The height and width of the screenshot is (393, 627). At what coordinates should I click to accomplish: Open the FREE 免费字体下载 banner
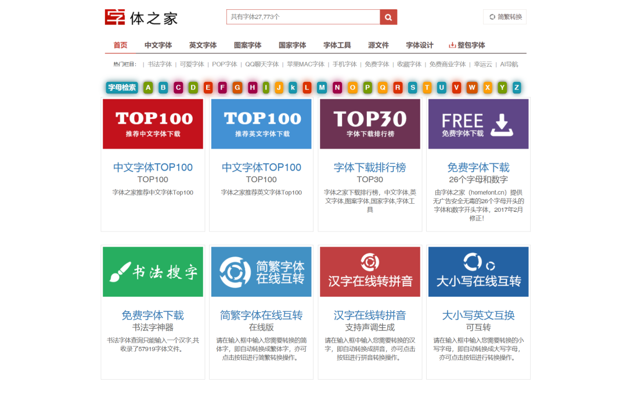pos(478,124)
